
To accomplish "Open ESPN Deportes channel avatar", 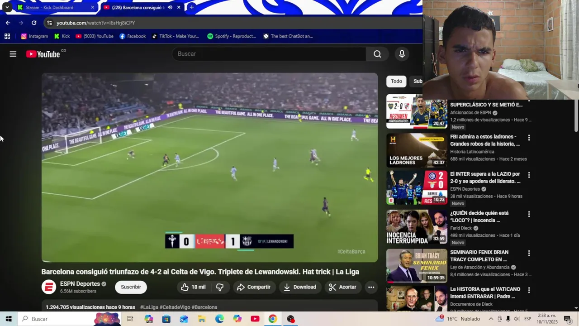I will [49, 287].
